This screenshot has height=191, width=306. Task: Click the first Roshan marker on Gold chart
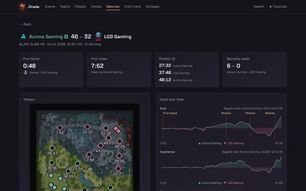[226, 113]
